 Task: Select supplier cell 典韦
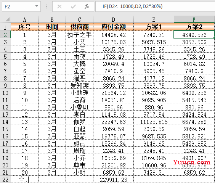(80, 165)
